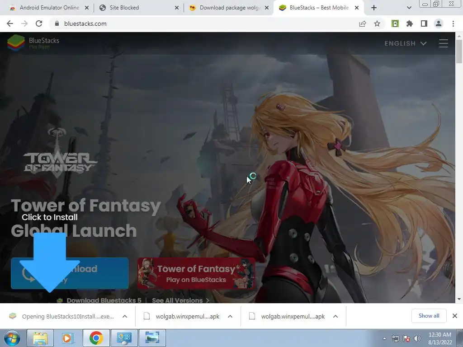Open the second wolgab.winxpemul apk download
The height and width of the screenshot is (347, 463).
click(x=287, y=316)
